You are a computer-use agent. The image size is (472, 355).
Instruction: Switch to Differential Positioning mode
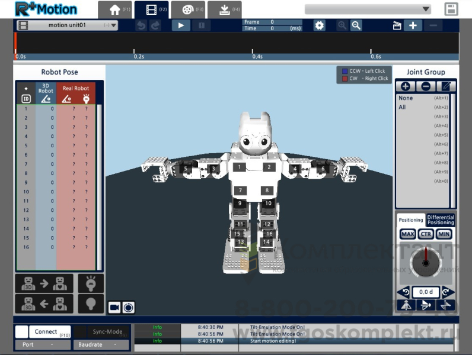click(x=441, y=220)
